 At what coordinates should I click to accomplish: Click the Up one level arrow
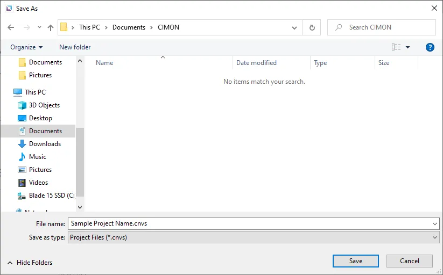pos(51,27)
